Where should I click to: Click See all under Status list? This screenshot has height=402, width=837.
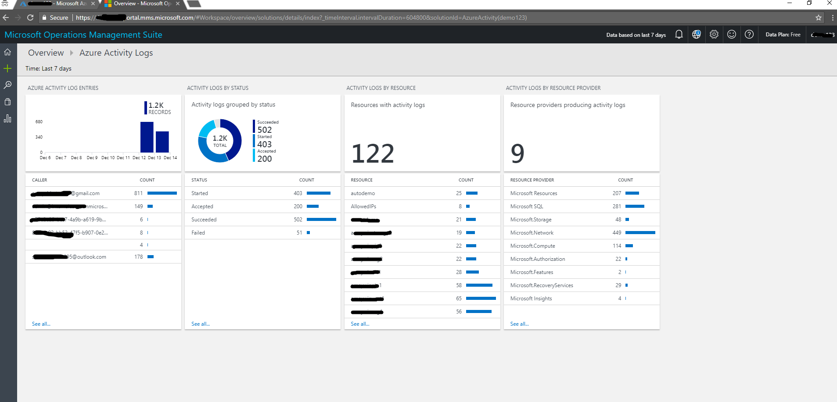tap(201, 324)
